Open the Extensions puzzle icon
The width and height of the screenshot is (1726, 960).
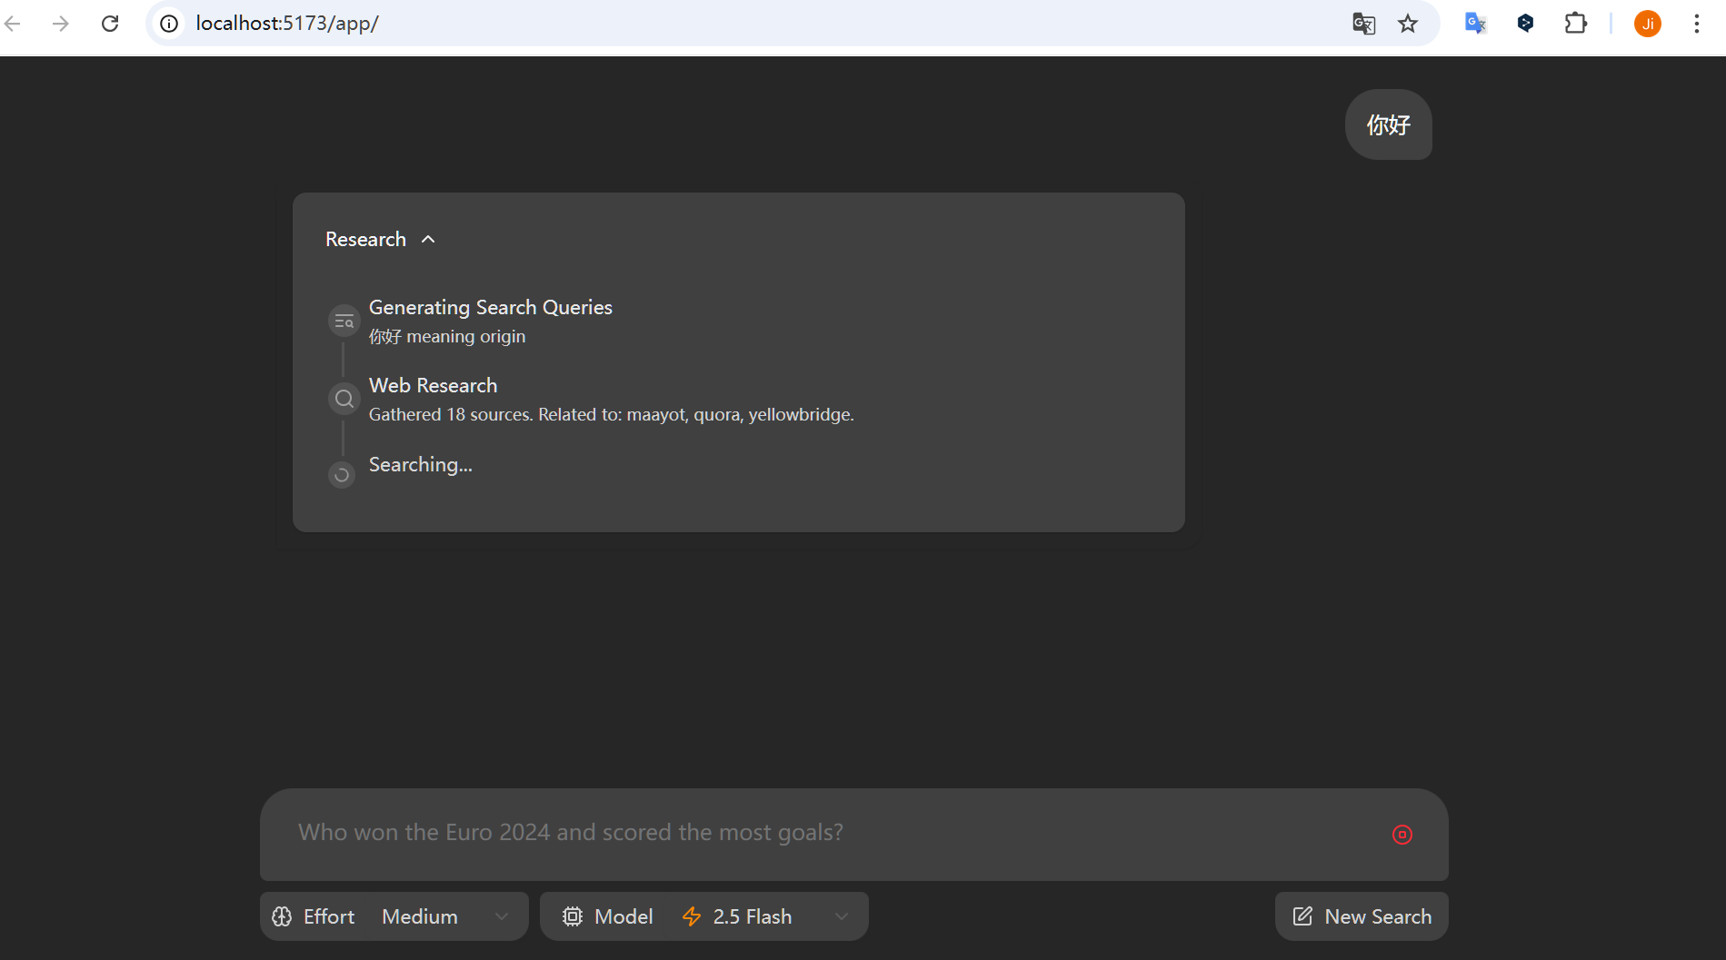pos(1576,24)
